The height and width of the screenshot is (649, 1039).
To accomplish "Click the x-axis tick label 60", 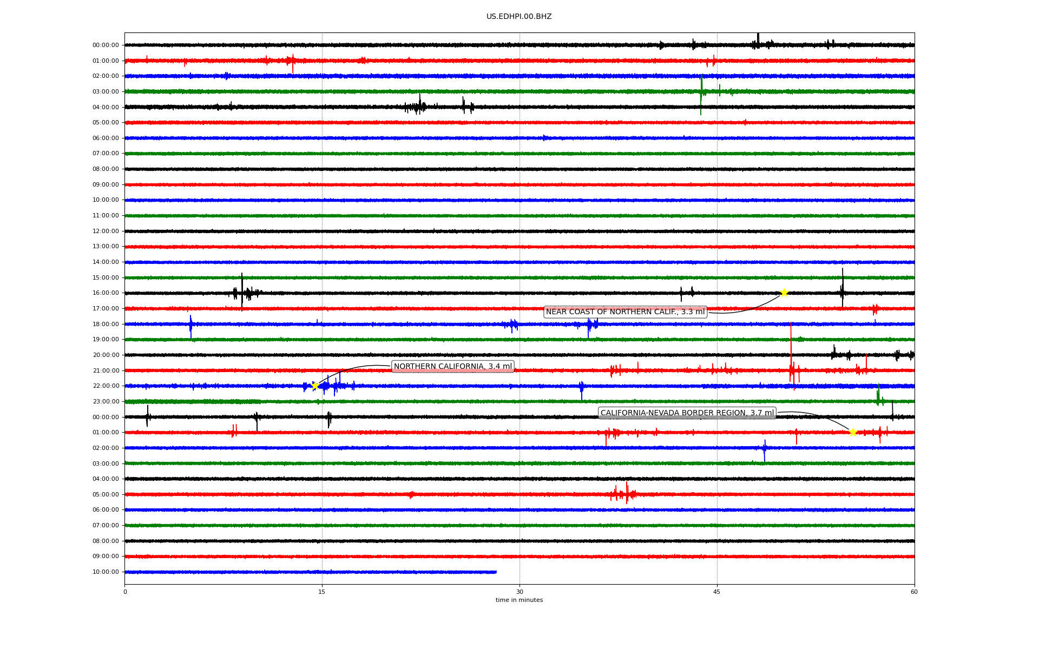I will point(914,592).
